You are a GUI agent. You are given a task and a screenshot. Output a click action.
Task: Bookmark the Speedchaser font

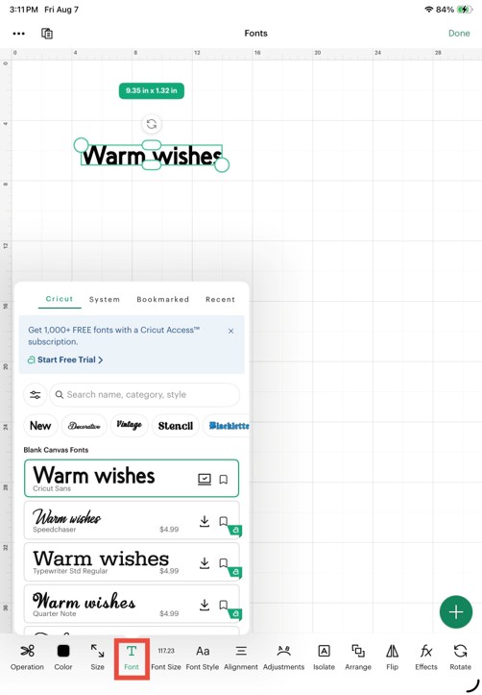(x=224, y=521)
